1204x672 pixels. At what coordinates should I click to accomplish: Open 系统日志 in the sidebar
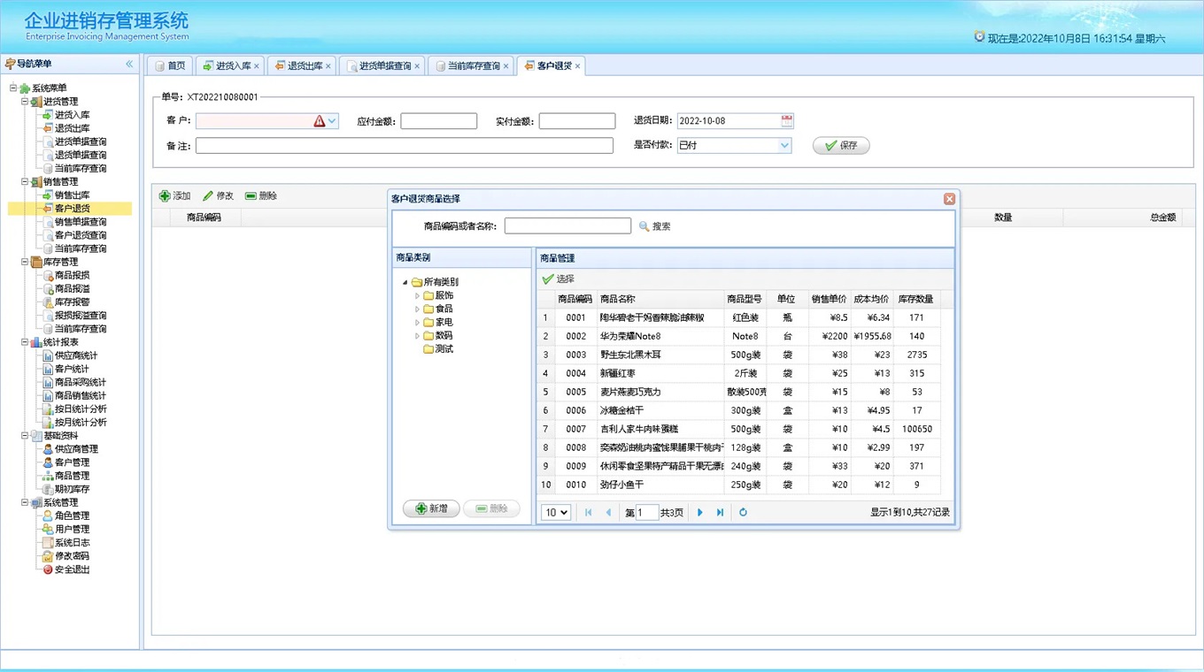pos(72,543)
